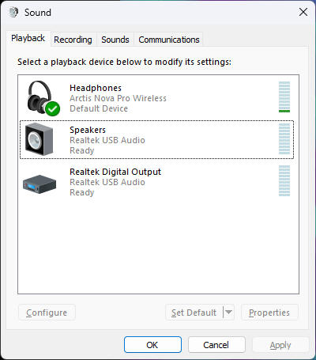Click "Ready" status under Speakers
Viewport: 316px width, 360px height.
tap(82, 150)
